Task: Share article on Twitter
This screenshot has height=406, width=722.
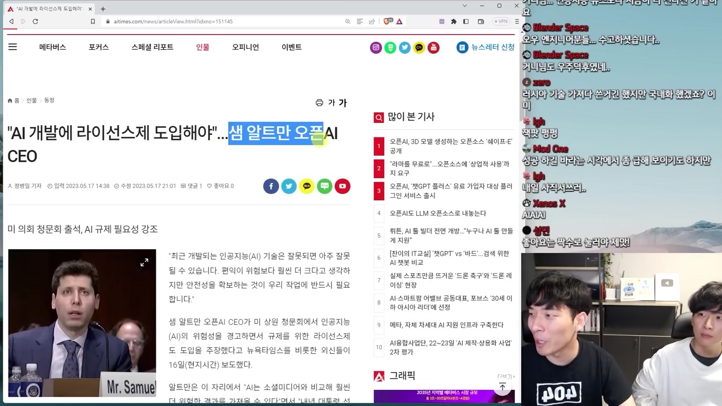Action: (289, 186)
